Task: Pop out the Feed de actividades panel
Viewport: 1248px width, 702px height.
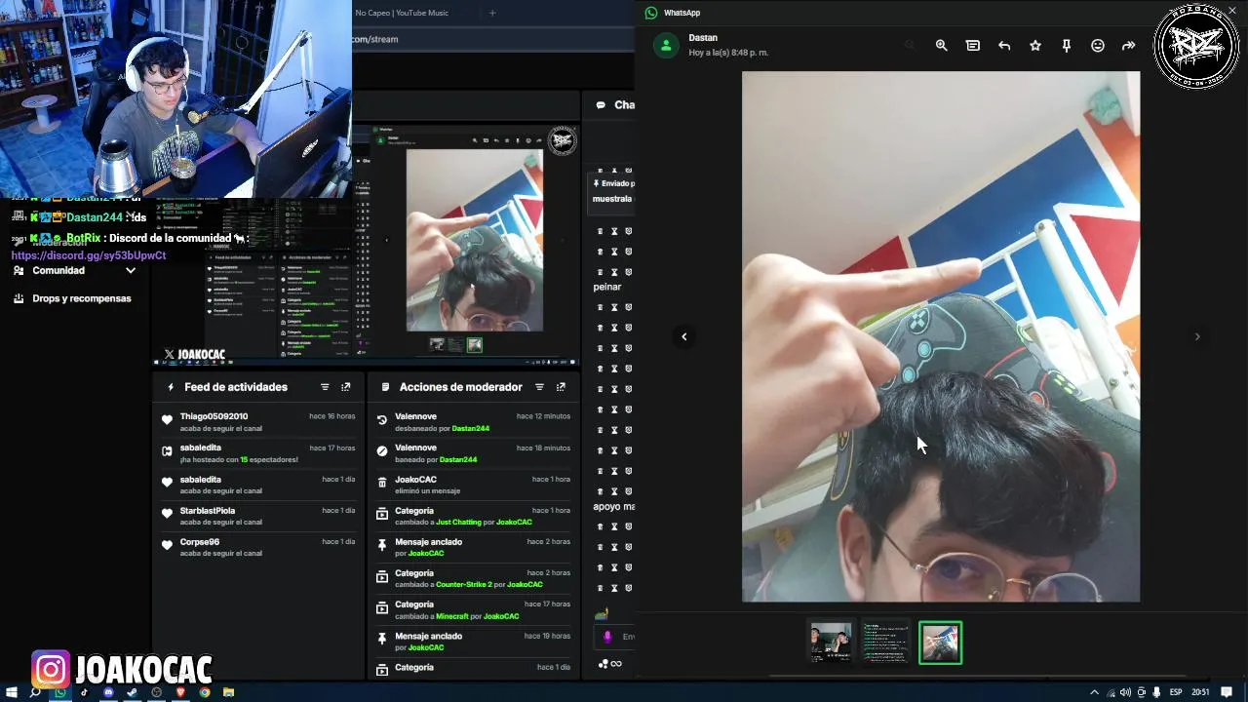Action: point(345,387)
